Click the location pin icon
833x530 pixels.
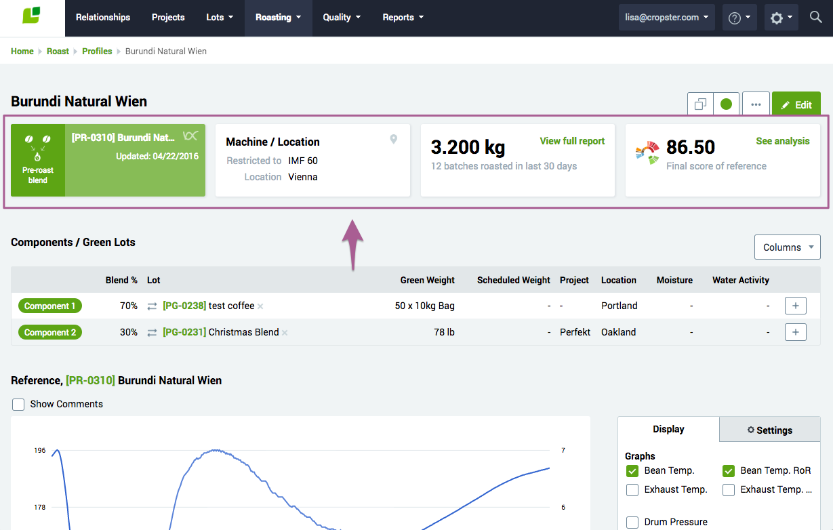pyautogui.click(x=393, y=140)
